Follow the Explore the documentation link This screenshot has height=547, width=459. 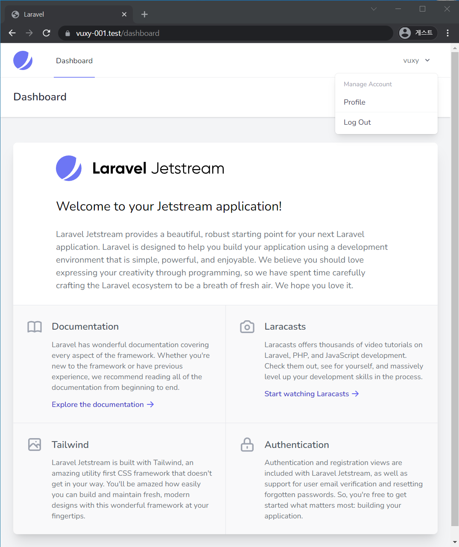103,404
